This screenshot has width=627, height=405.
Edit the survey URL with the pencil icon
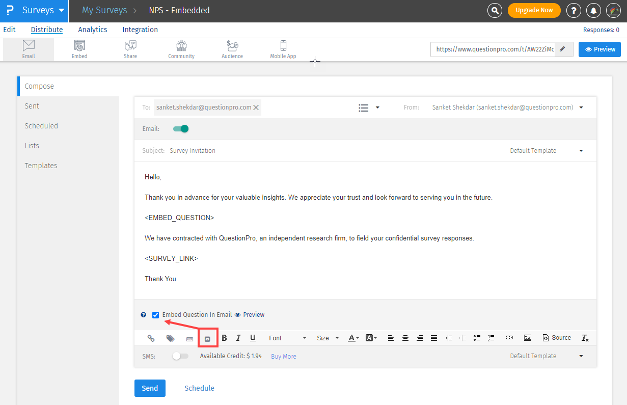pos(563,49)
